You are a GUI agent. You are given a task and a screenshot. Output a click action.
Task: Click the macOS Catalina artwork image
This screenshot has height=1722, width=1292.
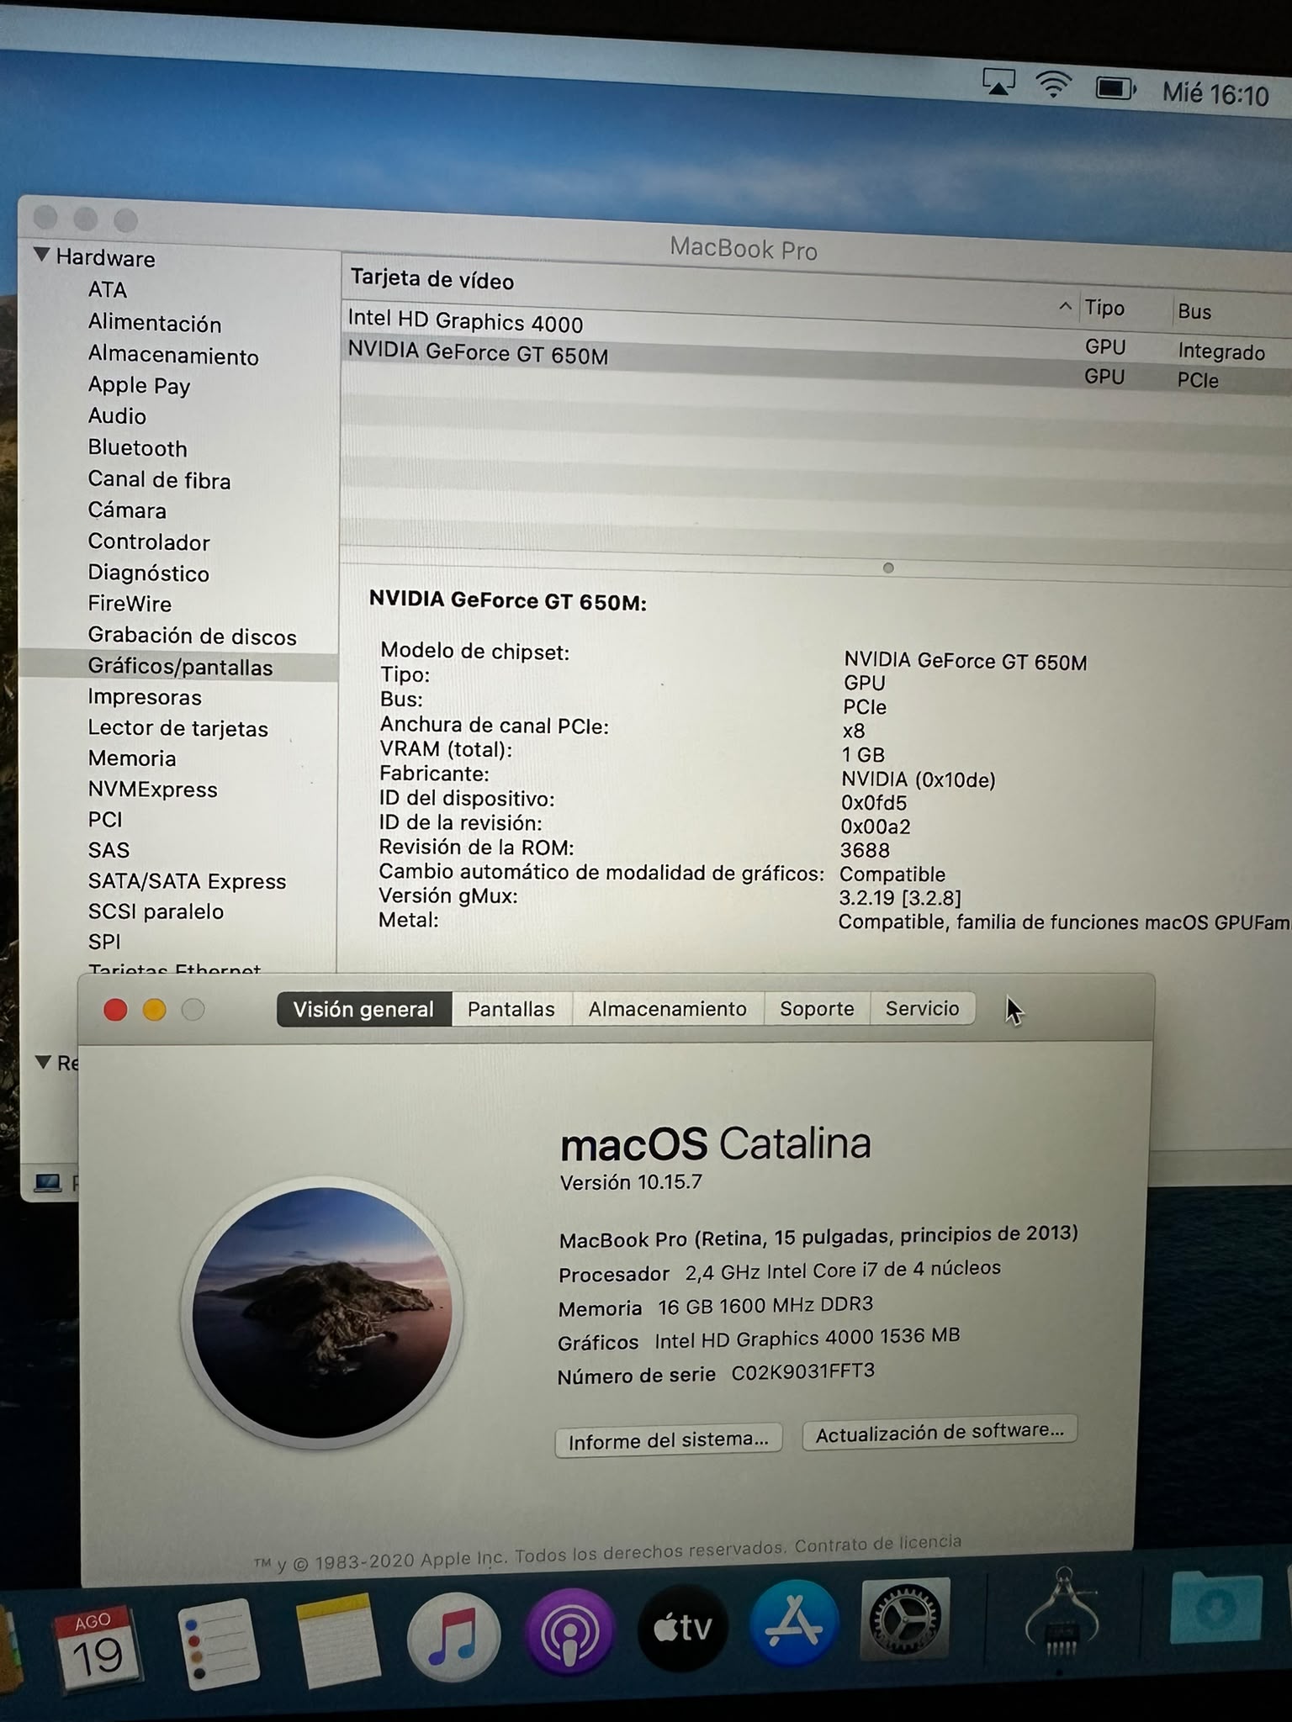[x=321, y=1312]
